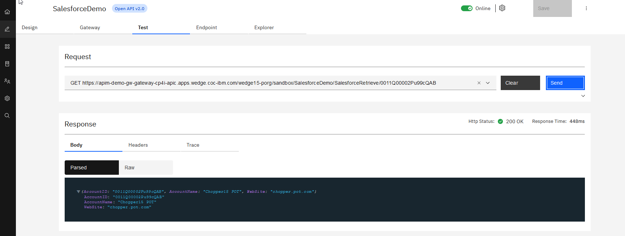Open the Manage grid icon in sidebar
This screenshot has width=625, height=236.
click(x=7, y=46)
